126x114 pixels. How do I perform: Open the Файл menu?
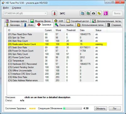6,8
